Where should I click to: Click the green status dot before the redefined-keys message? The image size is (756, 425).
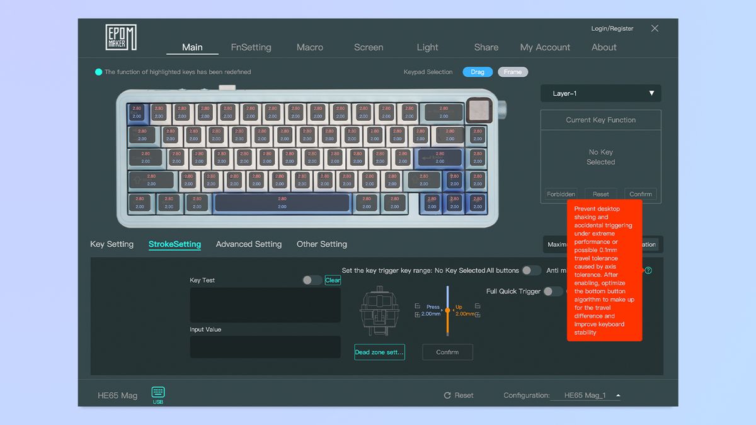[99, 72]
